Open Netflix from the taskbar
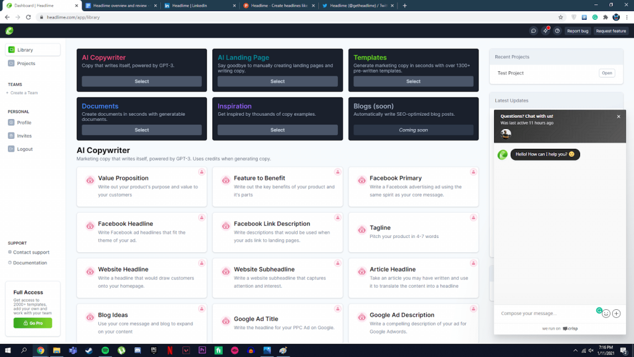This screenshot has height=357, width=634. click(170, 351)
